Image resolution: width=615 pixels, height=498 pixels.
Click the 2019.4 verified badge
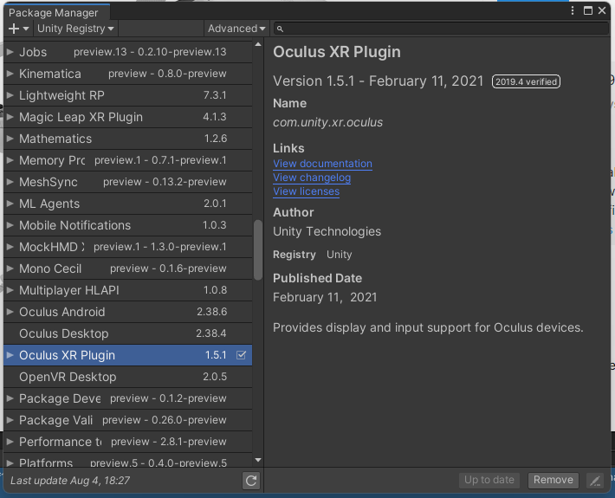pos(526,81)
